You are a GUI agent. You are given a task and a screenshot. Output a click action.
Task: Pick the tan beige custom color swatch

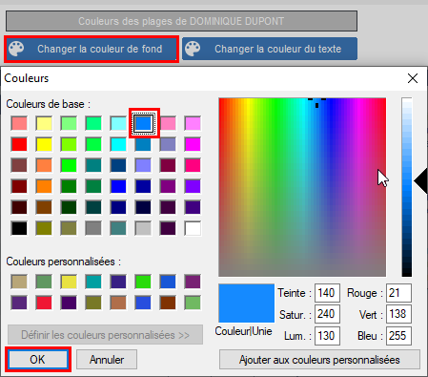19,282
